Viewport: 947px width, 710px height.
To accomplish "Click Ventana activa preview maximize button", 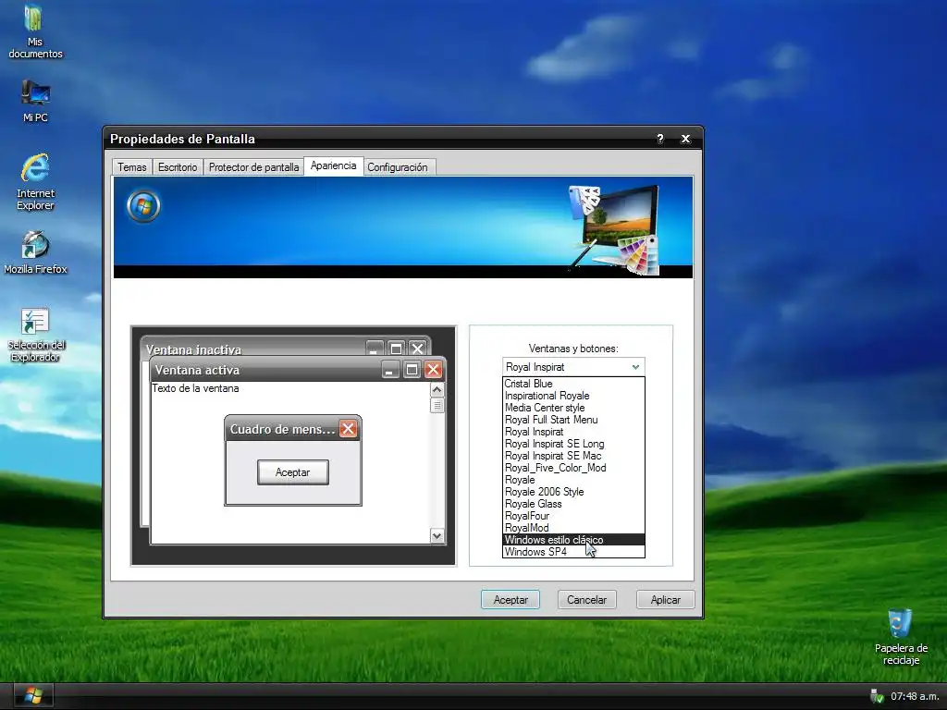I will tap(412, 370).
